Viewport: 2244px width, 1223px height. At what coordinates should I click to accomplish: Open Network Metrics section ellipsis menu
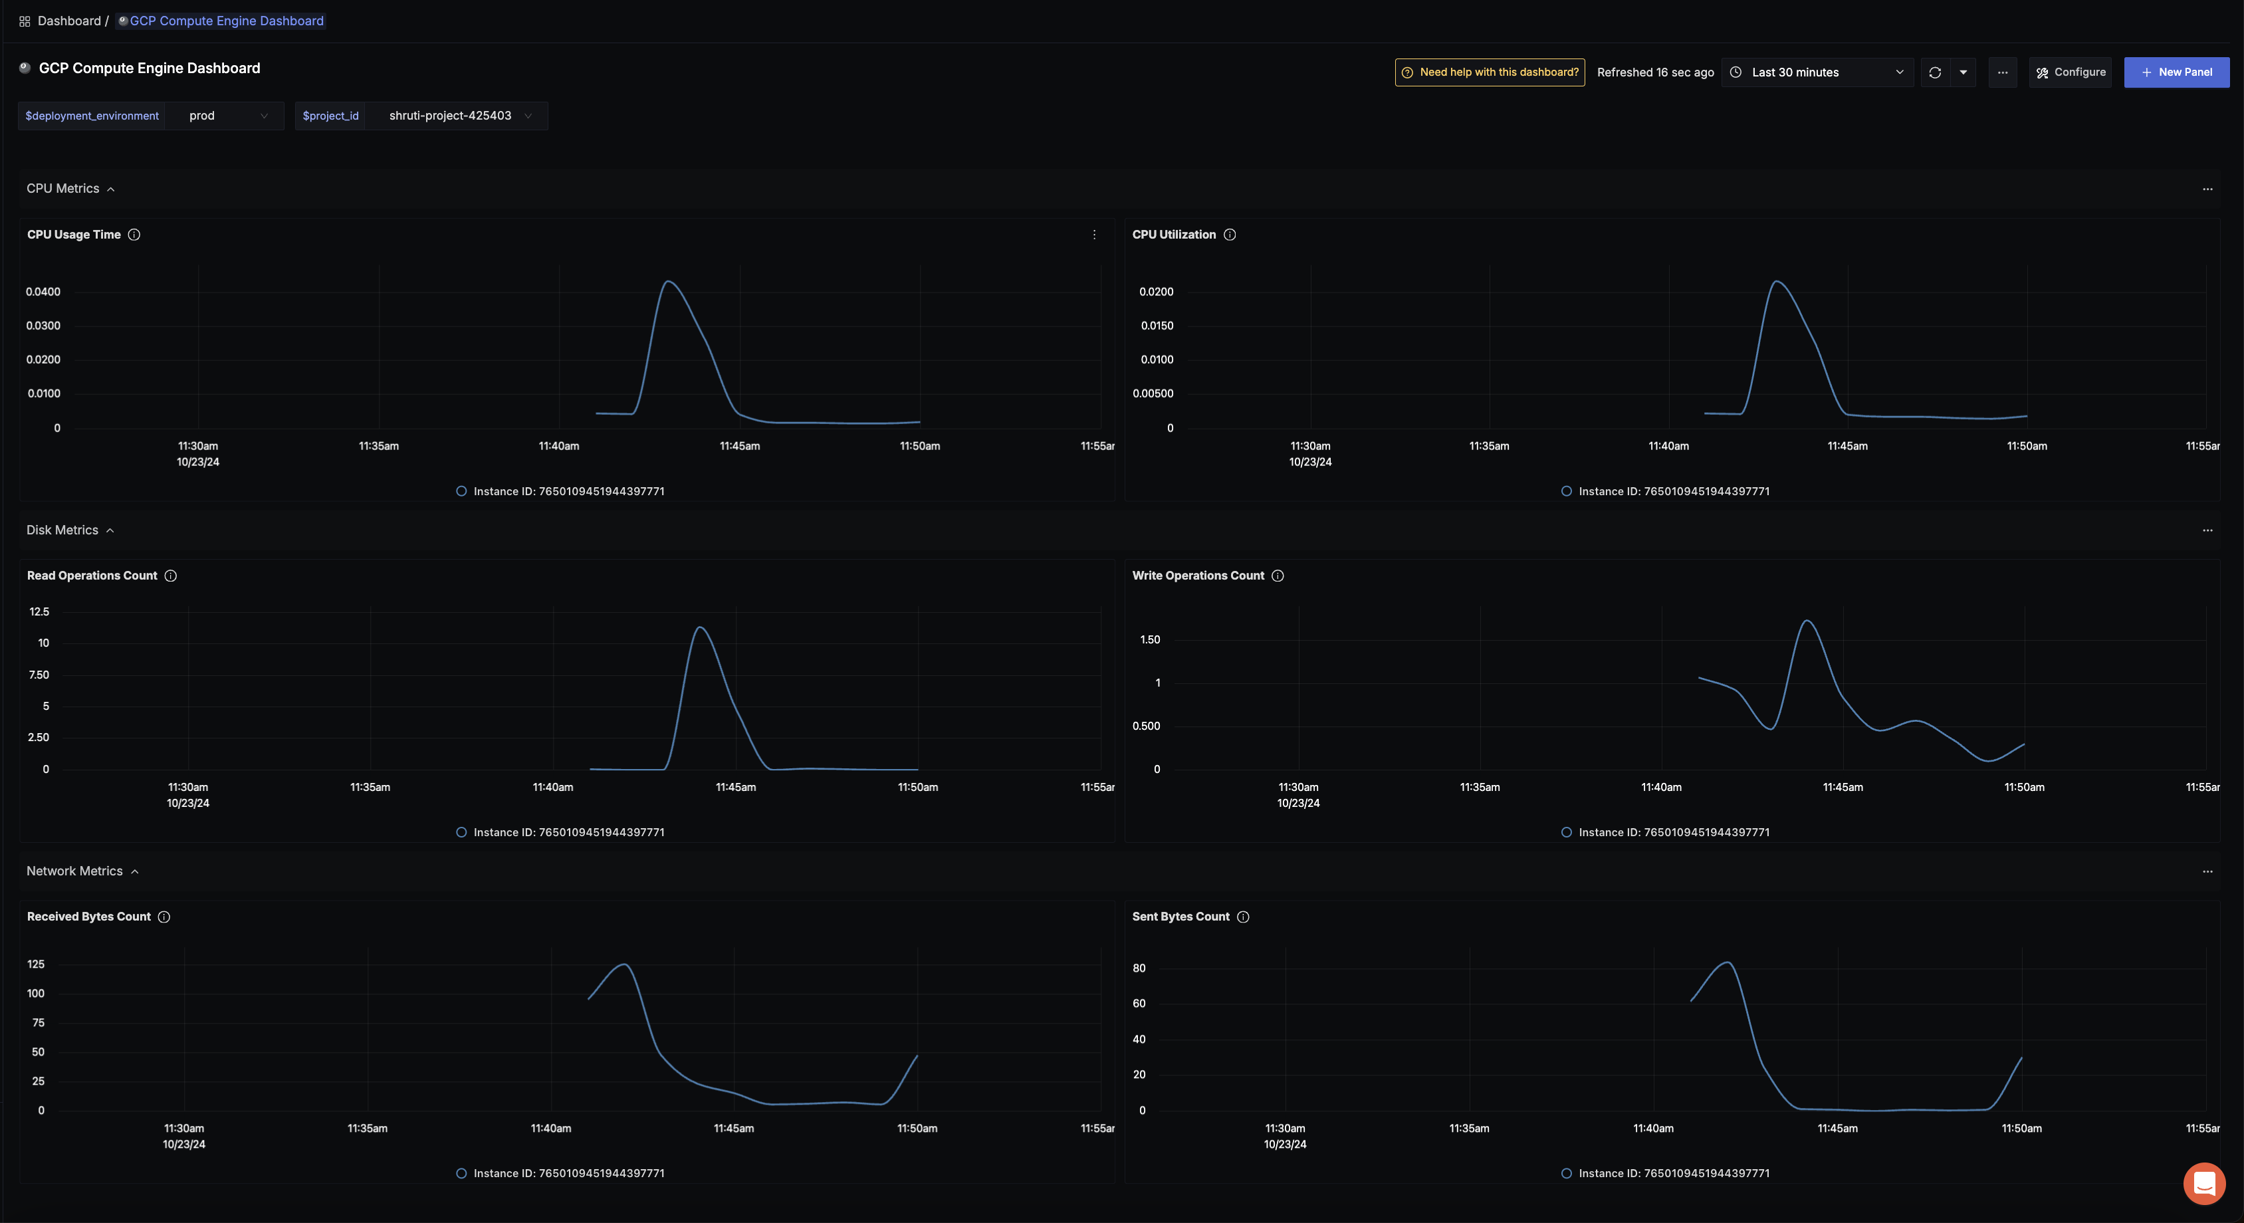(2207, 871)
